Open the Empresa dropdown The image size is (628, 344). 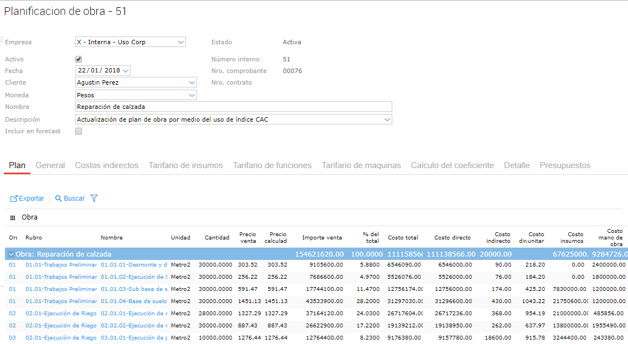pos(181,42)
